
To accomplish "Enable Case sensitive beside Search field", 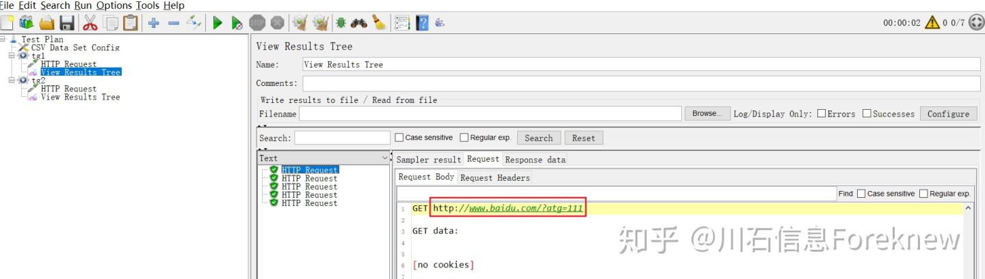I will pos(399,138).
